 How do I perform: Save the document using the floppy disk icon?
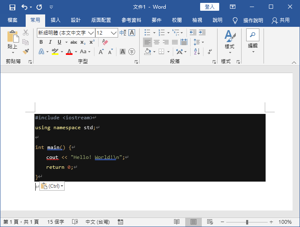[x=12, y=7]
